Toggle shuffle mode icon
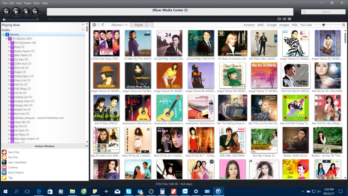Viewport: 348px width, 196px height. point(284,19)
